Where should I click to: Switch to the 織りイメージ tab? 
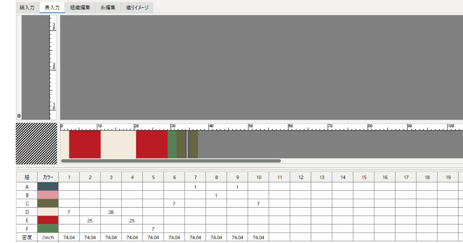[x=137, y=8]
